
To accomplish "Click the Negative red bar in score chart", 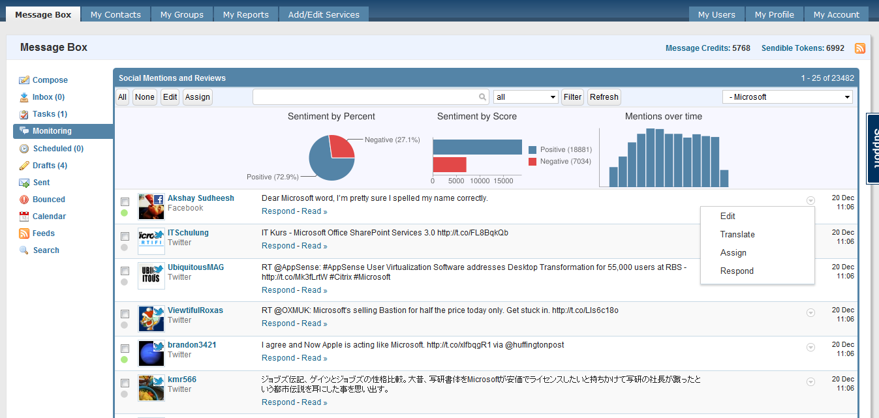I will click(x=450, y=164).
